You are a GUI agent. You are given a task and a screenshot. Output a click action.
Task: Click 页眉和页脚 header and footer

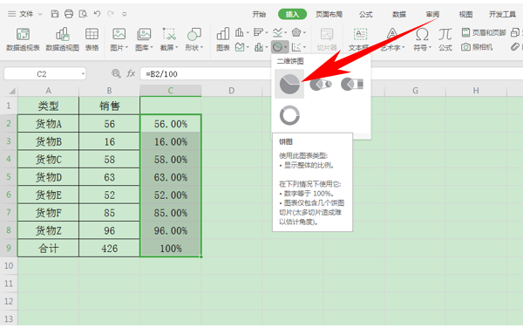point(484,32)
